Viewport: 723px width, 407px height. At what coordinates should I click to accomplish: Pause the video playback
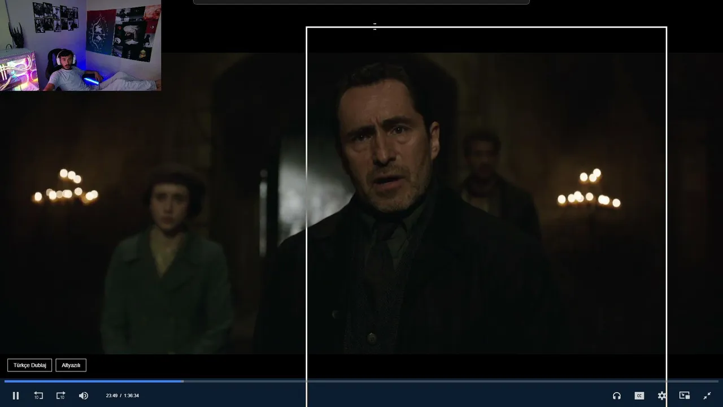pyautogui.click(x=16, y=396)
